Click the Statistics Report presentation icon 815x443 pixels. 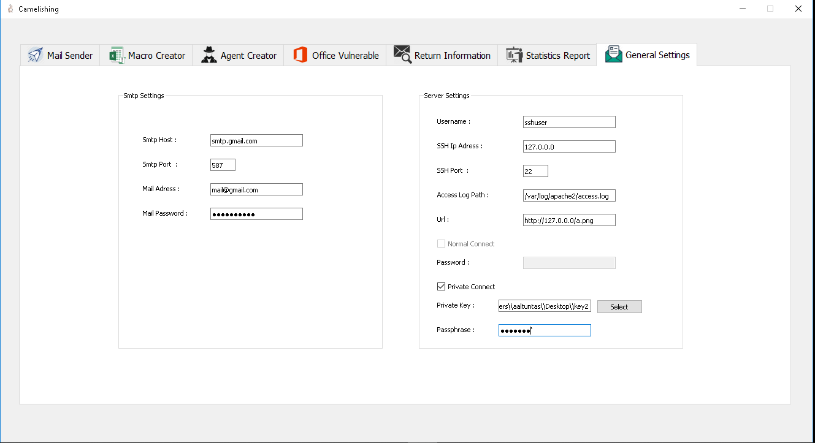(514, 55)
